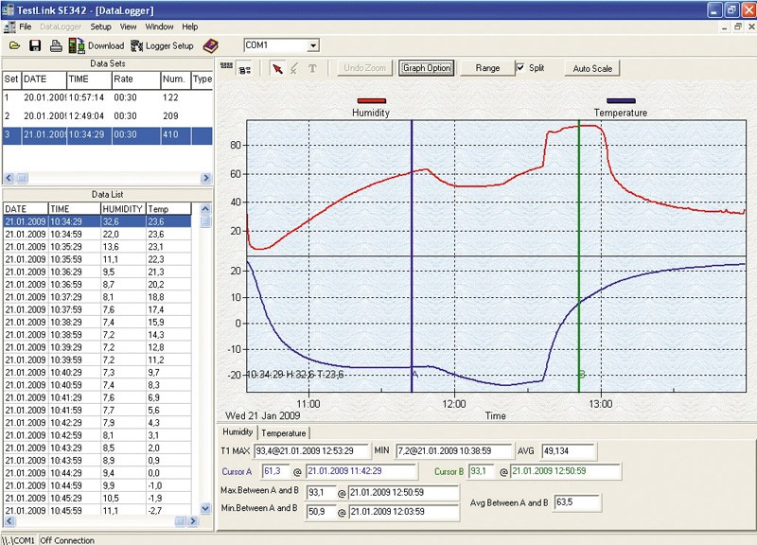The width and height of the screenshot is (757, 545).
Task: Click blue Cursor A line on graph
Action: point(412,255)
